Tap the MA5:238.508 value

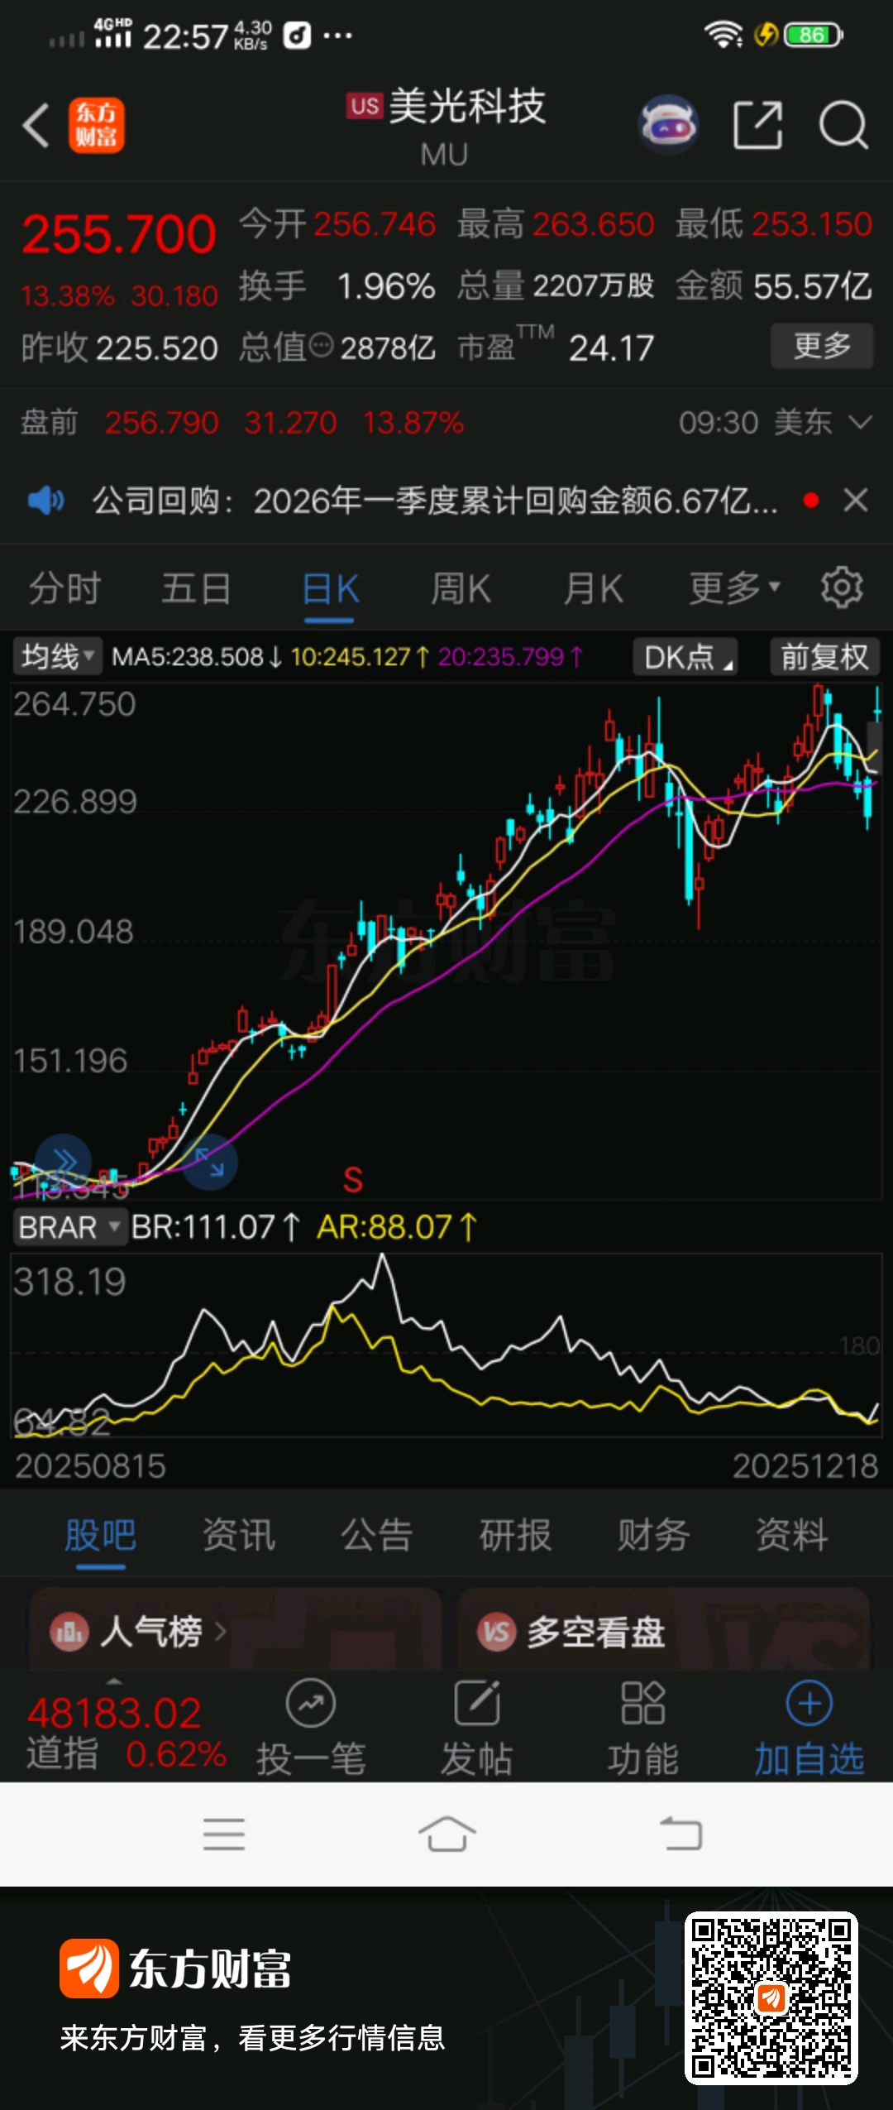tap(198, 657)
